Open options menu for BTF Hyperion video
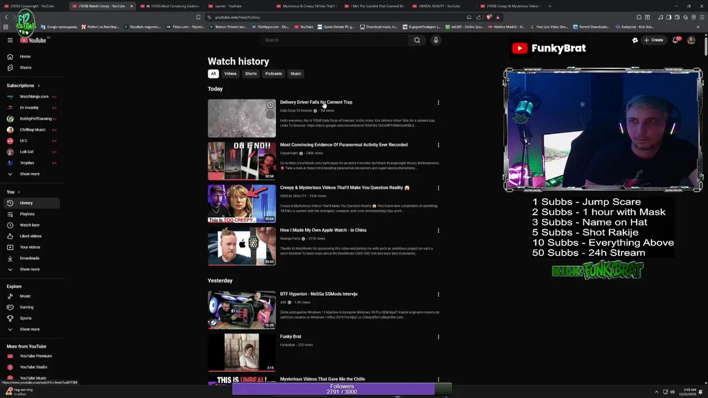This screenshot has height=398, width=708. coord(438,294)
